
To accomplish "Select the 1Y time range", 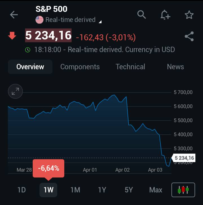I will point(102,190).
